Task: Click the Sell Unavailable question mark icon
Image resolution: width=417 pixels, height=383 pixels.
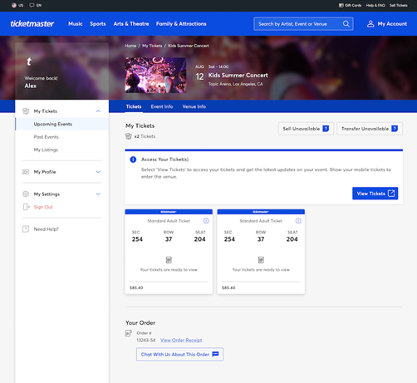Action: (x=326, y=129)
